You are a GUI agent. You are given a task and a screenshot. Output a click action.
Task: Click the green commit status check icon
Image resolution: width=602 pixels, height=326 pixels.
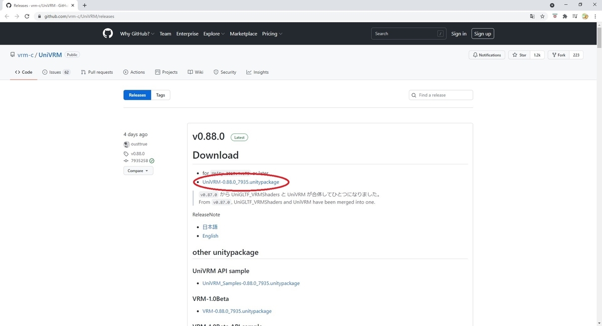[x=152, y=161]
